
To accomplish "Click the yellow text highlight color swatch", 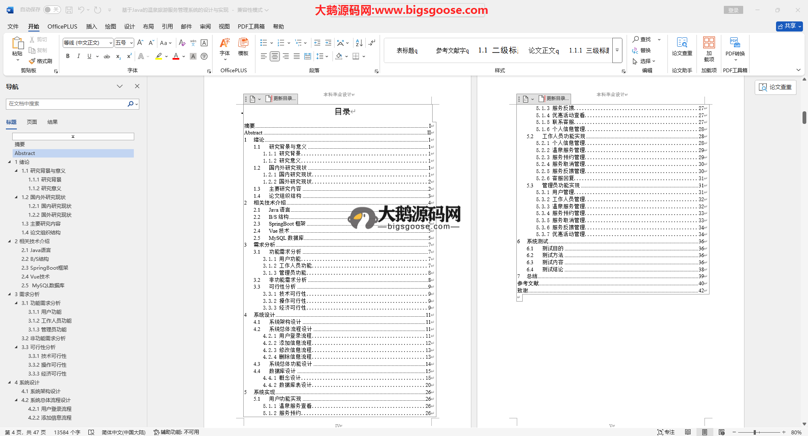I will tap(159, 56).
